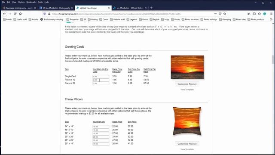Click the 18" x 18" pillow markup field
Image resolution: width=275 pixels, height=155 pixels.
pos(101,133)
